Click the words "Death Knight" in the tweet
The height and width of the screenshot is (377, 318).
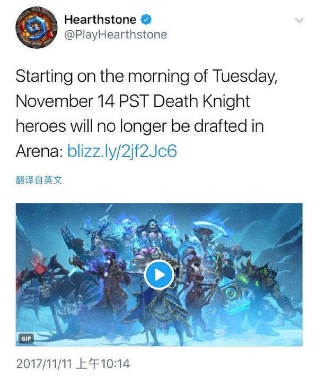[x=201, y=101]
